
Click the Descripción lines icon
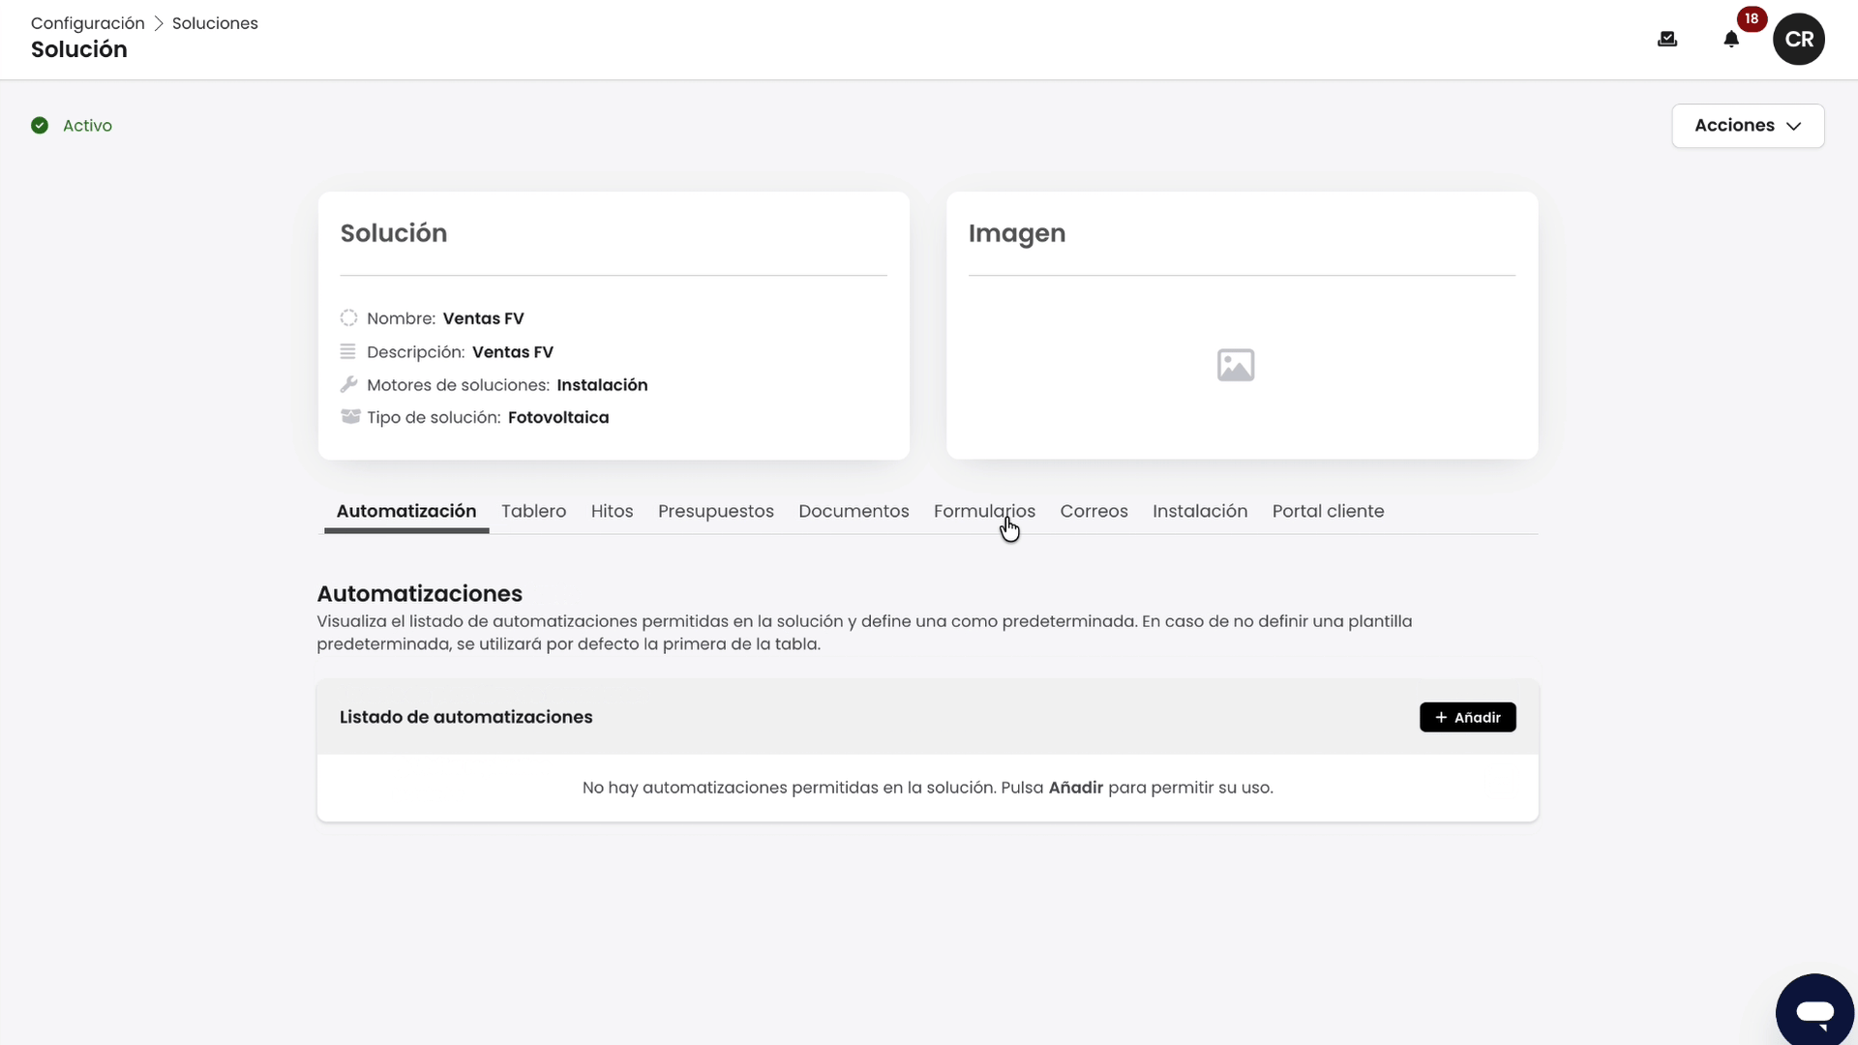348,351
